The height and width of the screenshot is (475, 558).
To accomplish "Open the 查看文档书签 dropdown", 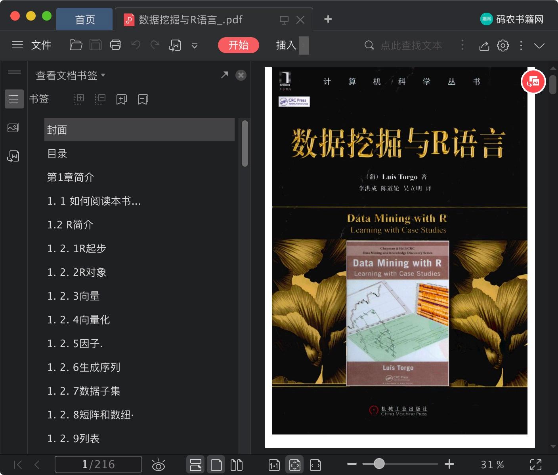I will (71, 75).
